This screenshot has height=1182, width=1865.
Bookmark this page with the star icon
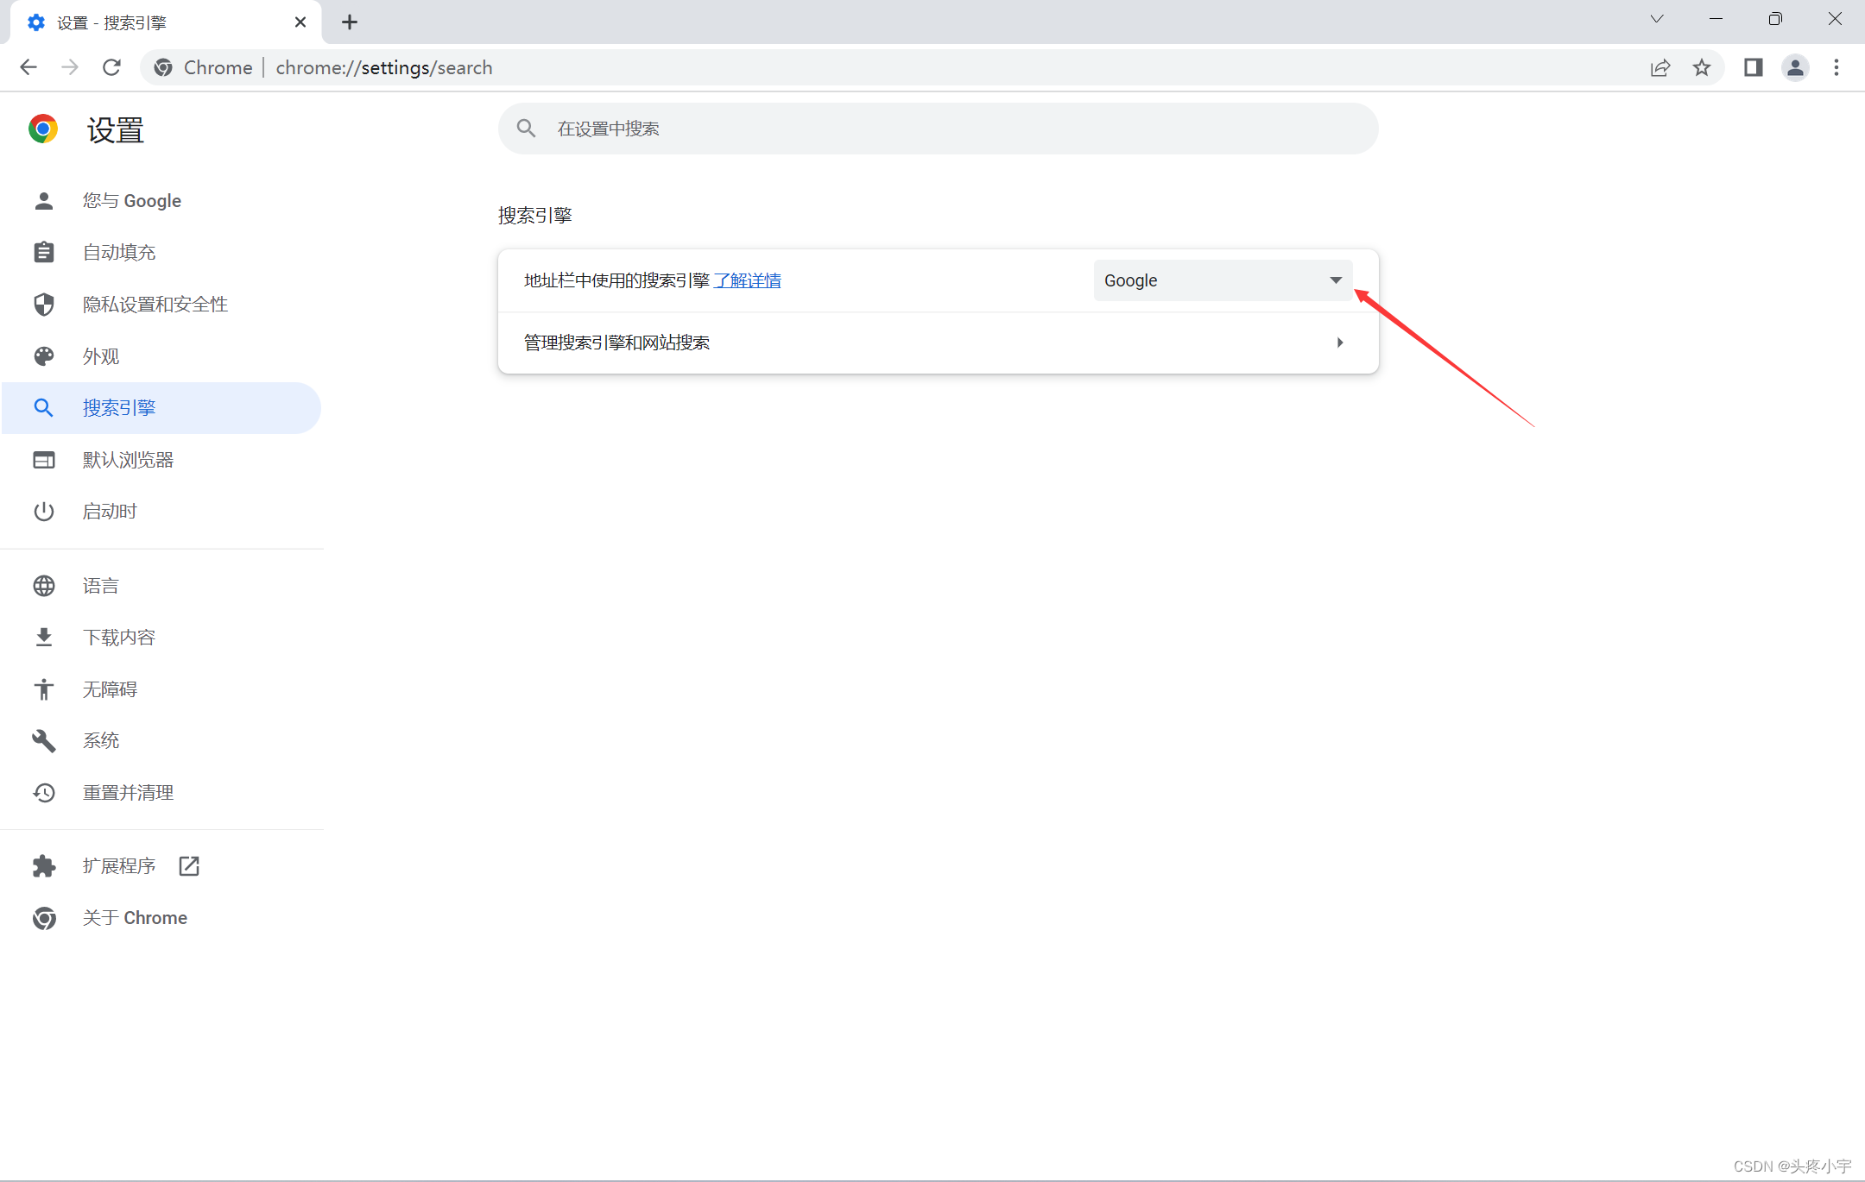tap(1702, 67)
